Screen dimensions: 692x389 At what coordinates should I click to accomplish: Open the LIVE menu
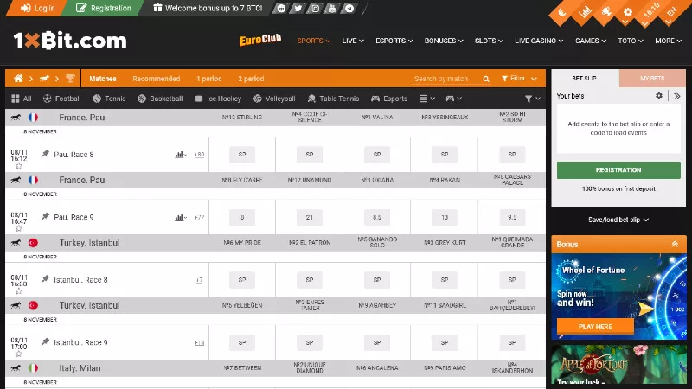pyautogui.click(x=353, y=41)
